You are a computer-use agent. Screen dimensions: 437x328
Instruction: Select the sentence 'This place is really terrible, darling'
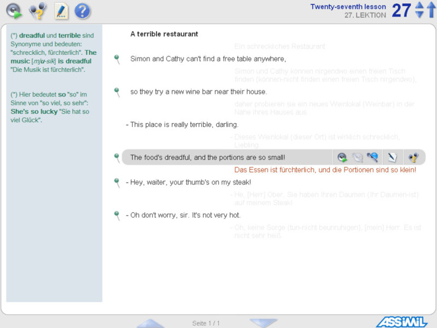click(184, 125)
